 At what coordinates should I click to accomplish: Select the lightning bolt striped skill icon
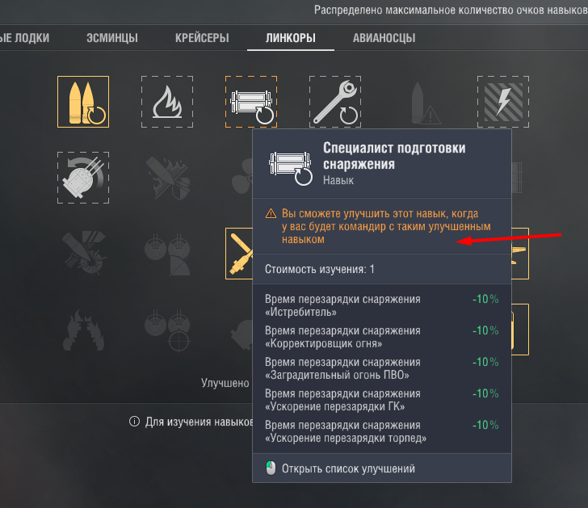pyautogui.click(x=503, y=102)
